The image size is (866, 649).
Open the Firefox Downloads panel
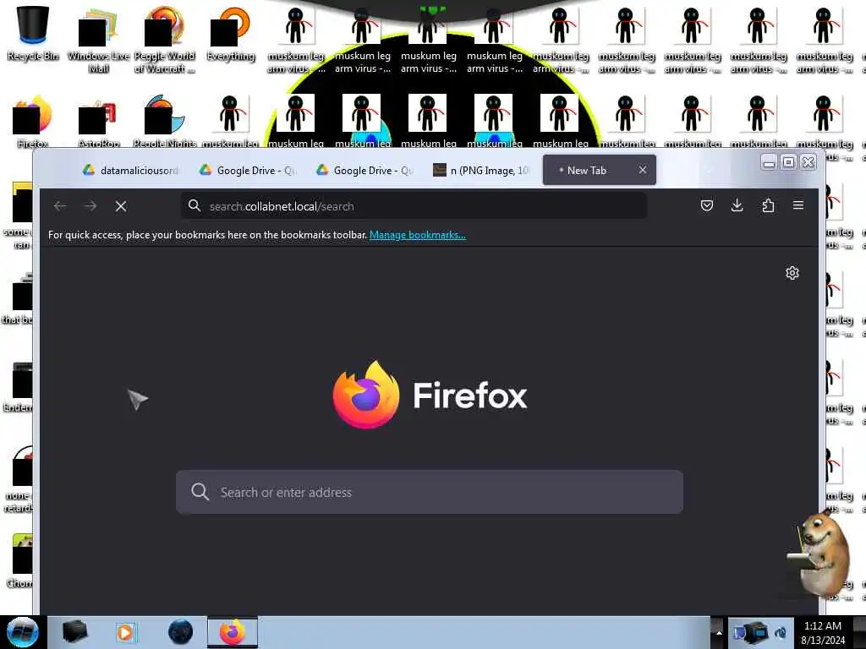(737, 206)
